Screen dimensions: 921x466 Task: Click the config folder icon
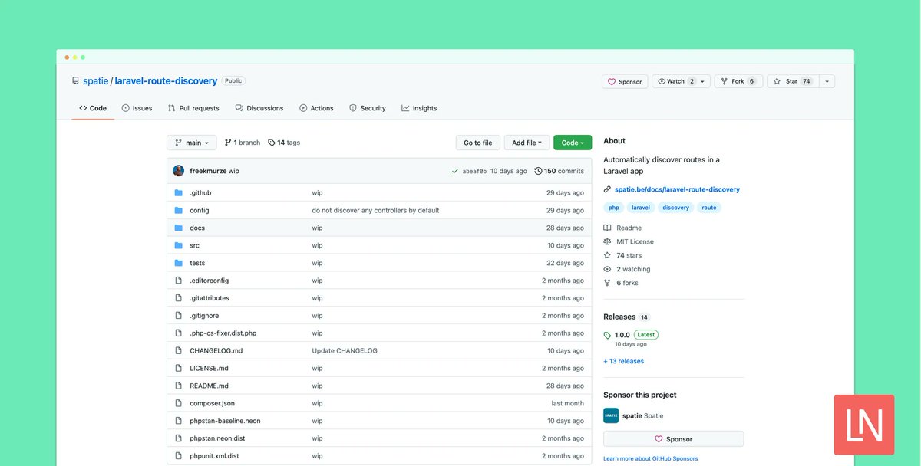click(179, 210)
